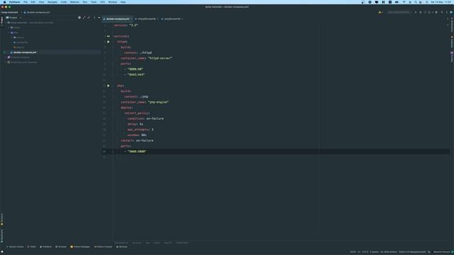This screenshot has width=454, height=255.
Task: Open the Navigate menu
Action: tap(52, 2)
